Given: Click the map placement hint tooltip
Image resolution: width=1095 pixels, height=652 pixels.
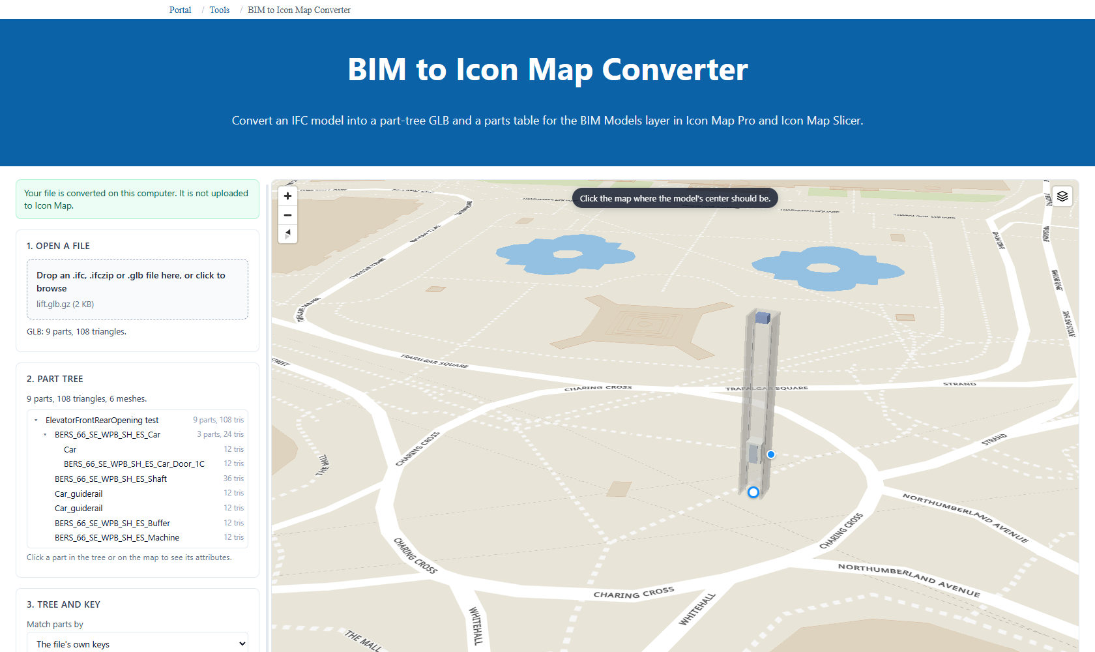Looking at the screenshot, I should coord(675,198).
